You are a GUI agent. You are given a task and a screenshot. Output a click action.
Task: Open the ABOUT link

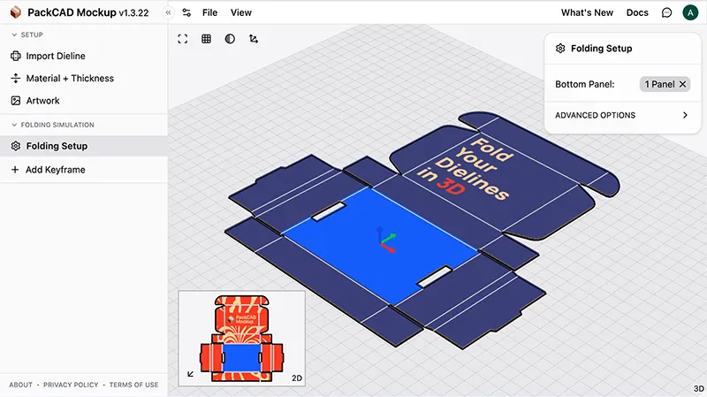tap(20, 385)
